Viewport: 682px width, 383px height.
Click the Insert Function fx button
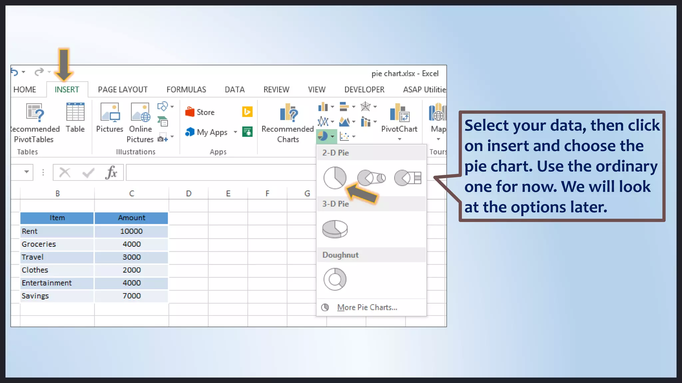(x=111, y=173)
